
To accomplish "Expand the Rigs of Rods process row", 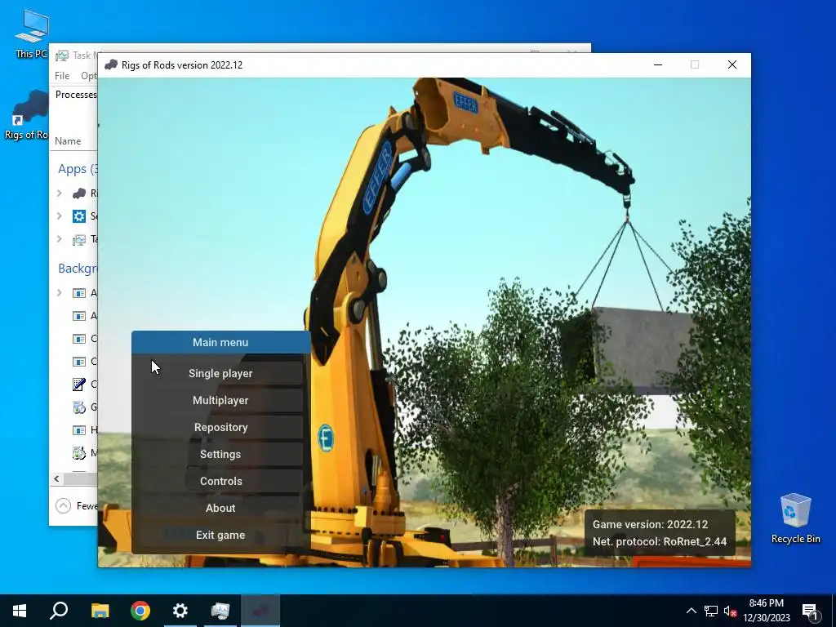I will [x=60, y=193].
